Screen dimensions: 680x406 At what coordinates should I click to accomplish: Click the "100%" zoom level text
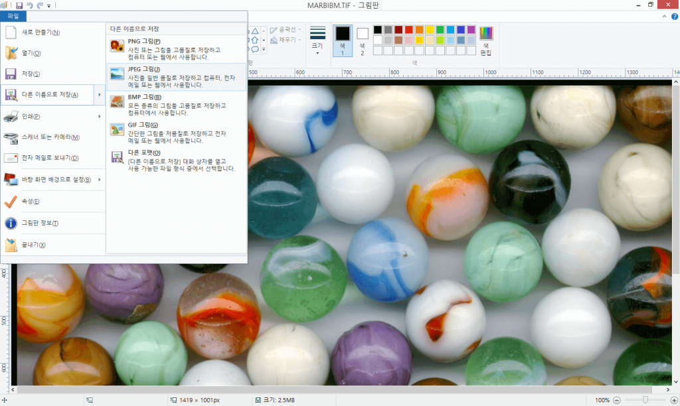602,400
